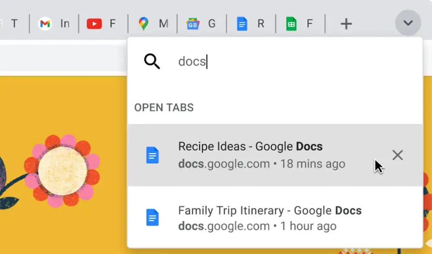Screen dimensions: 432x254
Task: Select the blue Google Docs tab favicon
Action: (x=242, y=24)
